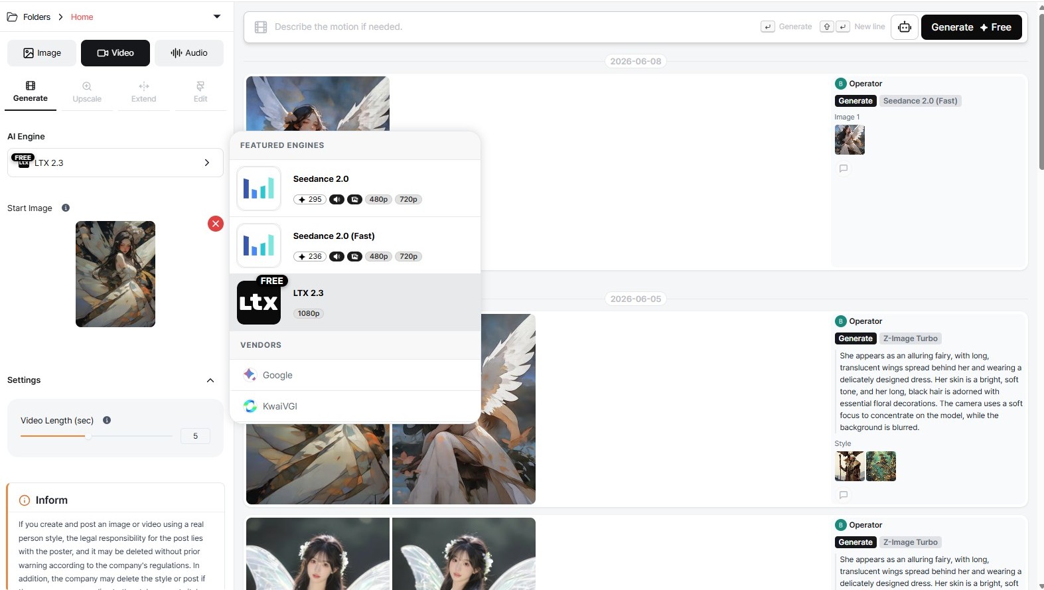Click the Seedance 2.0 (Fast) bar-chart logo

pyautogui.click(x=259, y=246)
